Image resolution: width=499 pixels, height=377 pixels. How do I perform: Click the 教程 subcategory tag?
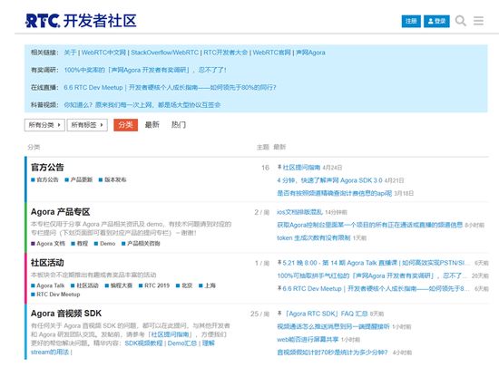[80, 244]
